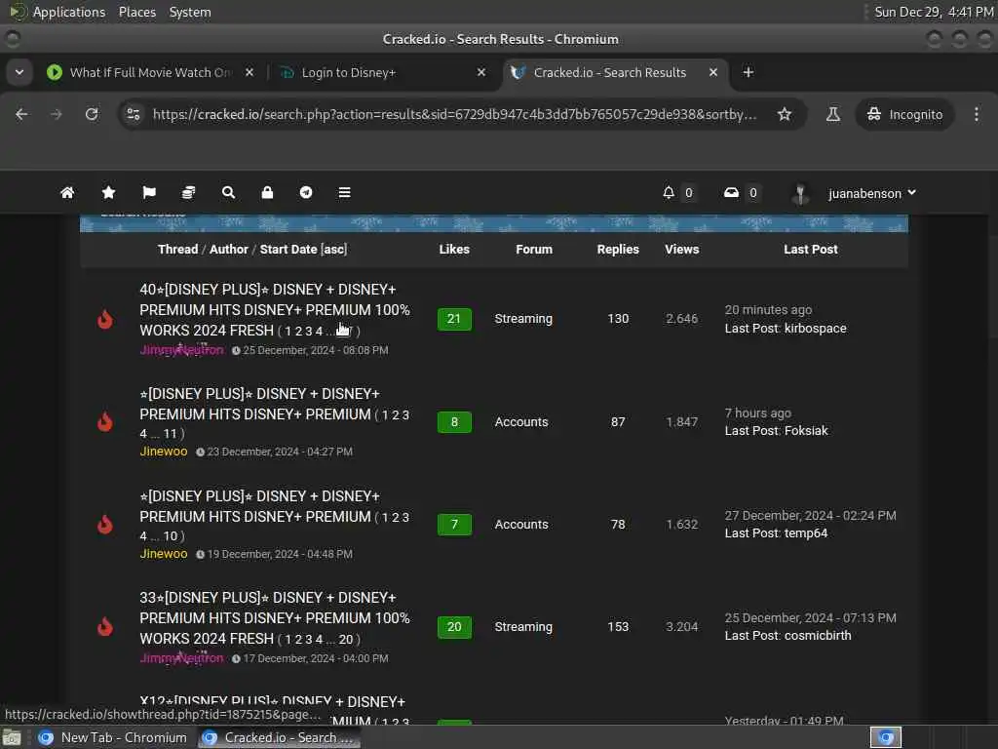Open the Places menu
This screenshot has height=749, width=998.
tap(136, 12)
